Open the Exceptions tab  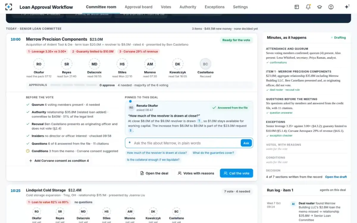(x=215, y=7)
